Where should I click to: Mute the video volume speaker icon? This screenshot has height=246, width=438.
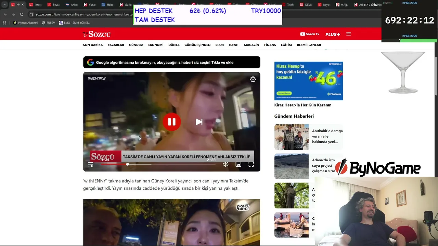pyautogui.click(x=226, y=164)
